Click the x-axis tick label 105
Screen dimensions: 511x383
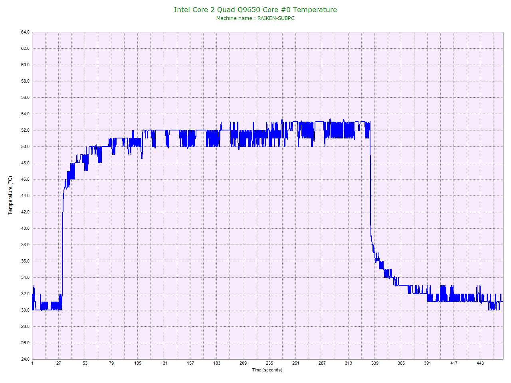pyautogui.click(x=138, y=363)
